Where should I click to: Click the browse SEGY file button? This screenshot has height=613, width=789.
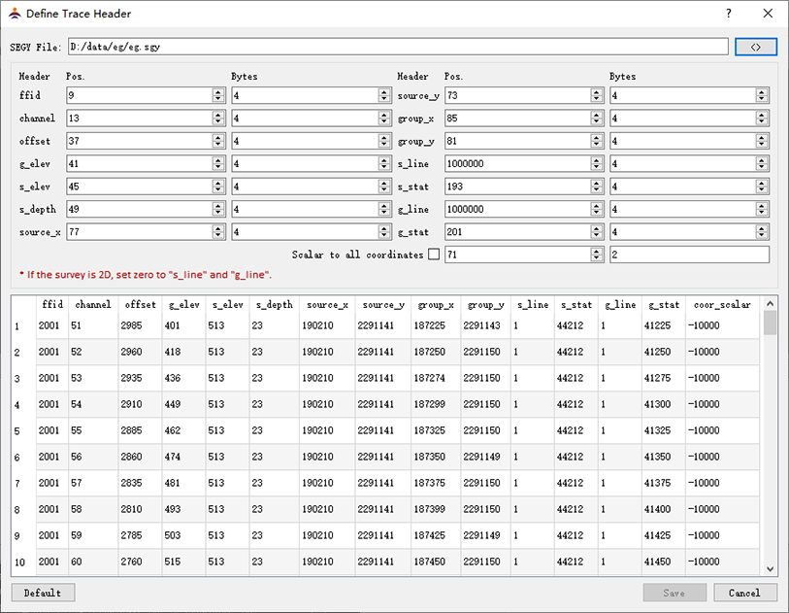756,47
